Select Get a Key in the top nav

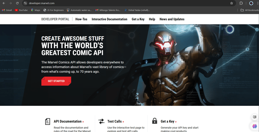[x=138, y=19]
